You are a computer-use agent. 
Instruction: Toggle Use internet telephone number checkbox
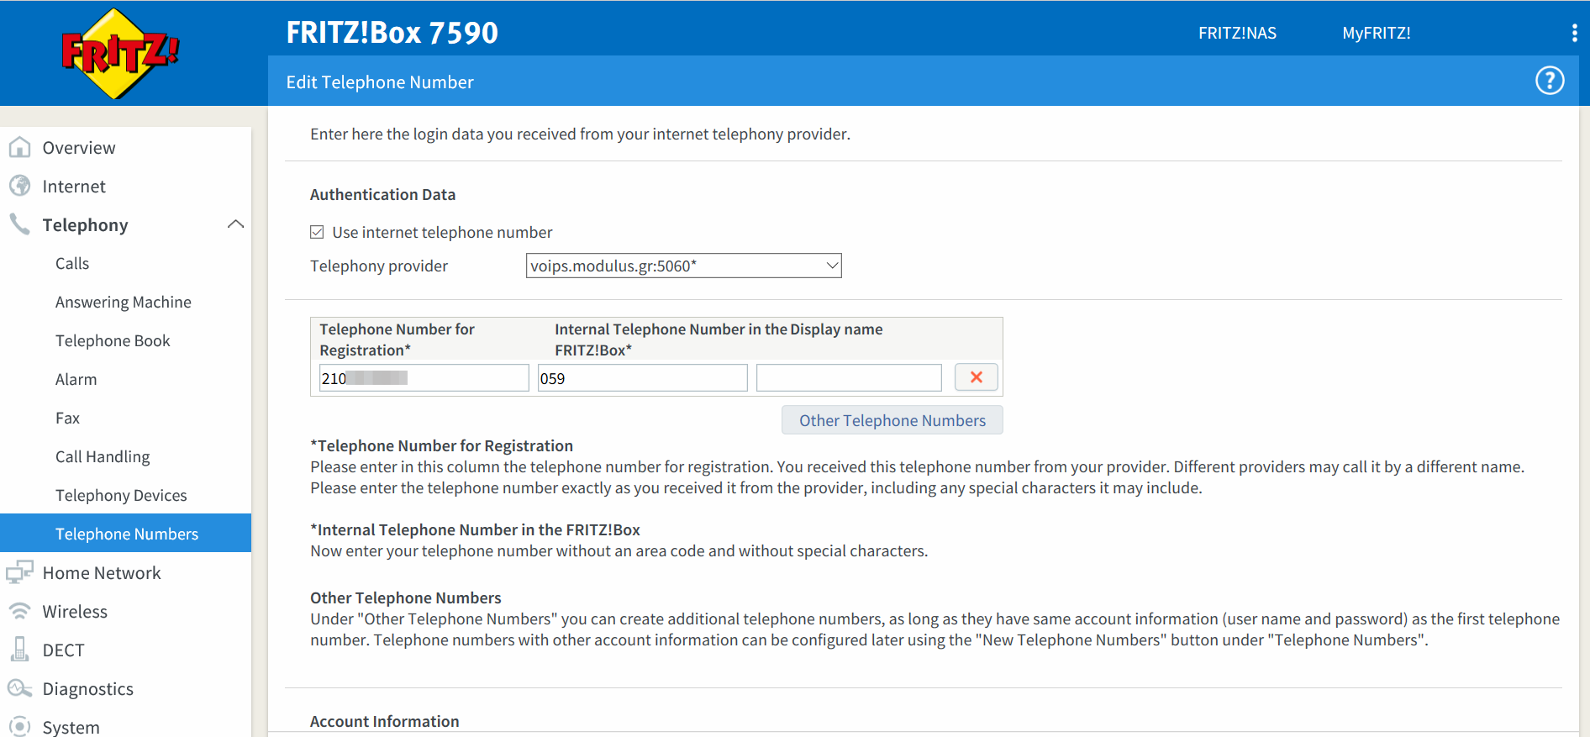(317, 232)
